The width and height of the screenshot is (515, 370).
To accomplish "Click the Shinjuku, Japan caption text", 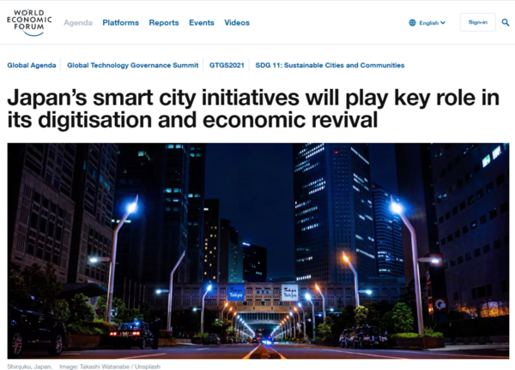I will (x=29, y=366).
